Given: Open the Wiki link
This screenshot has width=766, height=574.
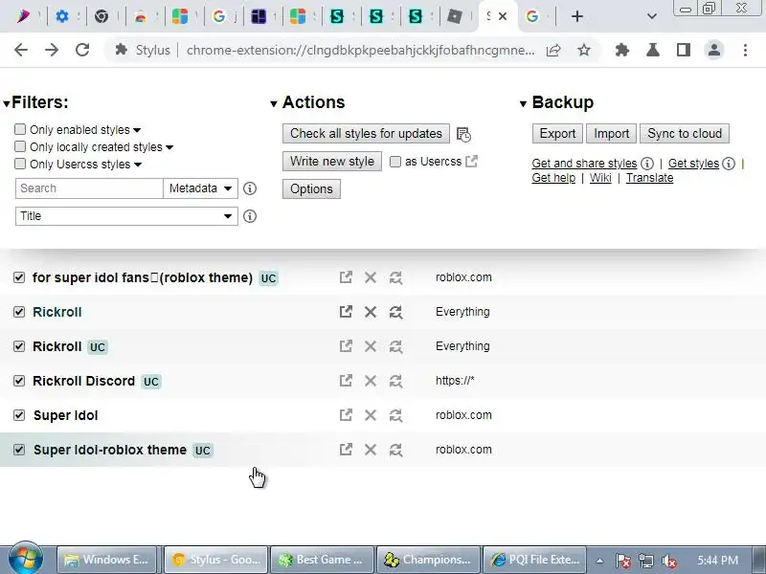Looking at the screenshot, I should point(600,178).
